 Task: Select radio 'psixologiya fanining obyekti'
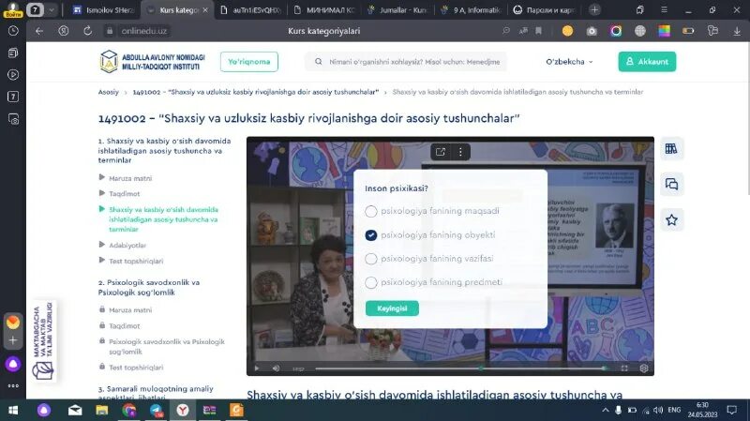(370, 235)
